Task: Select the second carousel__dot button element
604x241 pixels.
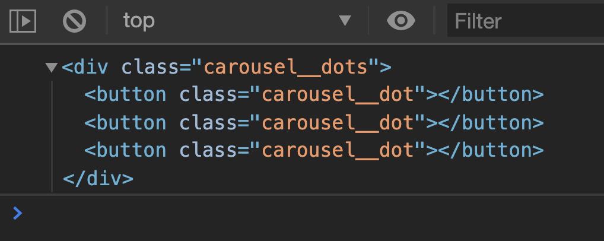Action: [125, 122]
